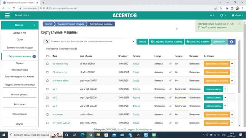246x138 pixels.
Task: Open the Действия dropdown button
Action: click(x=219, y=42)
